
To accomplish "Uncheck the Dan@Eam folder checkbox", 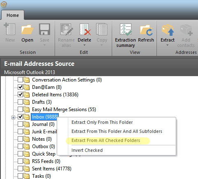I will point(21,87).
